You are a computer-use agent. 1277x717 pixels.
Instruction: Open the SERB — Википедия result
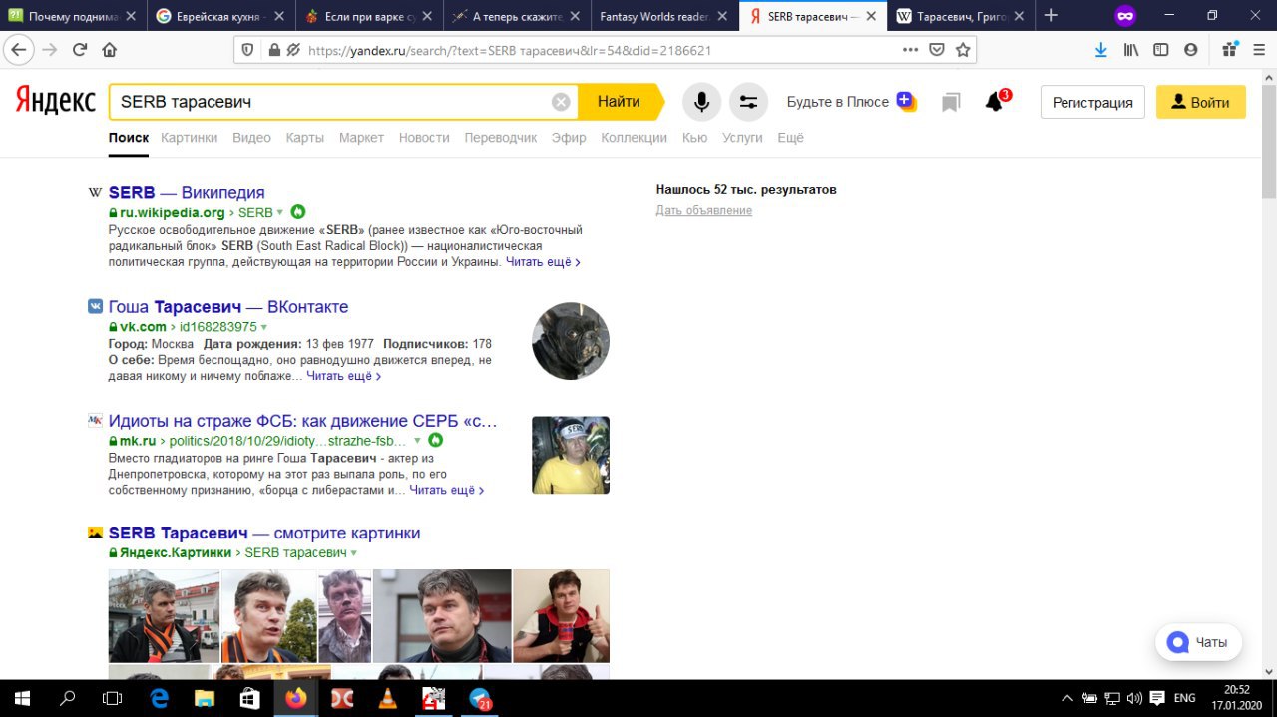187,193
